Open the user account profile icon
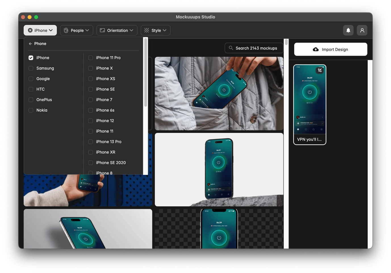Image resolution: width=391 pixels, height=273 pixels. point(362,30)
